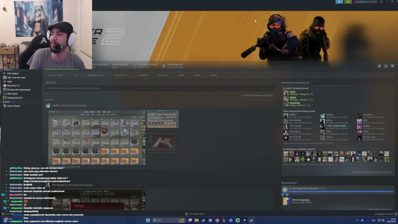Open the Yeni Bir Başlangıç achievement icon
Image resolution: width=398 pixels, height=224 pixels.
click(x=286, y=201)
